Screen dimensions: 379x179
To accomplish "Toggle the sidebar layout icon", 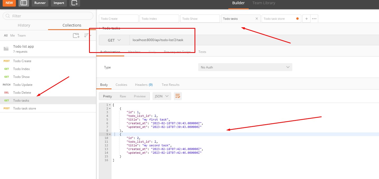I will (x=24, y=3).
